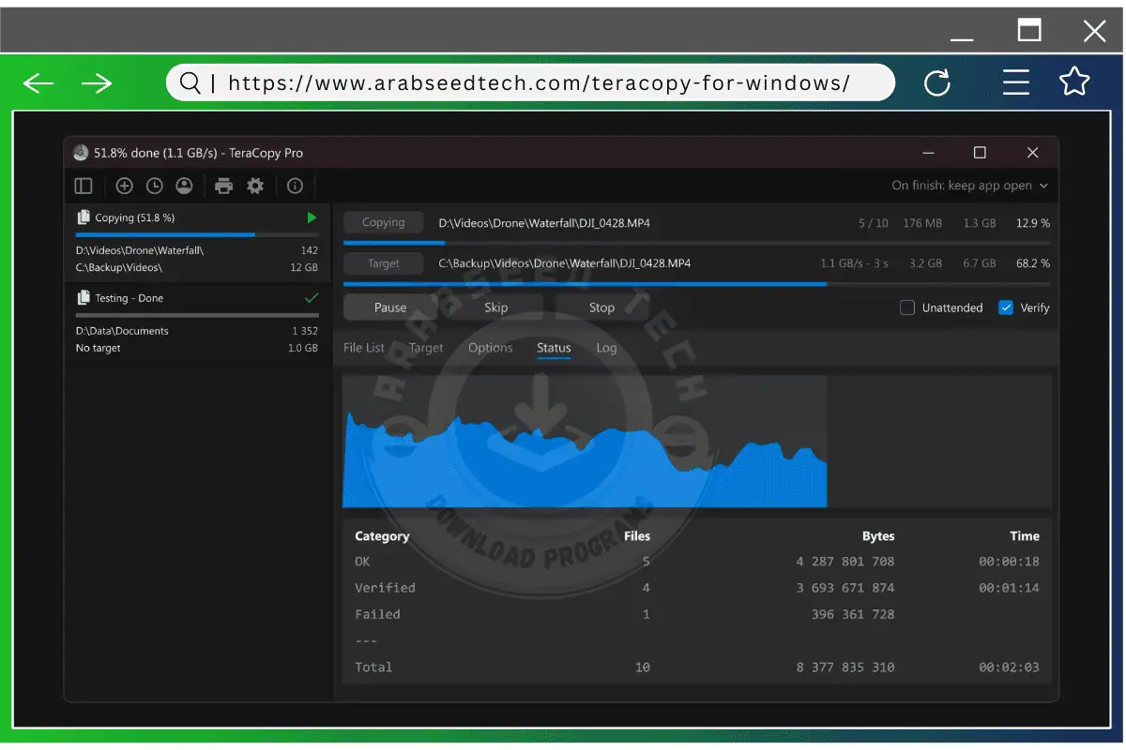1126x750 pixels.
Task: Click the user profile icon in toolbar
Action: pyautogui.click(x=184, y=186)
